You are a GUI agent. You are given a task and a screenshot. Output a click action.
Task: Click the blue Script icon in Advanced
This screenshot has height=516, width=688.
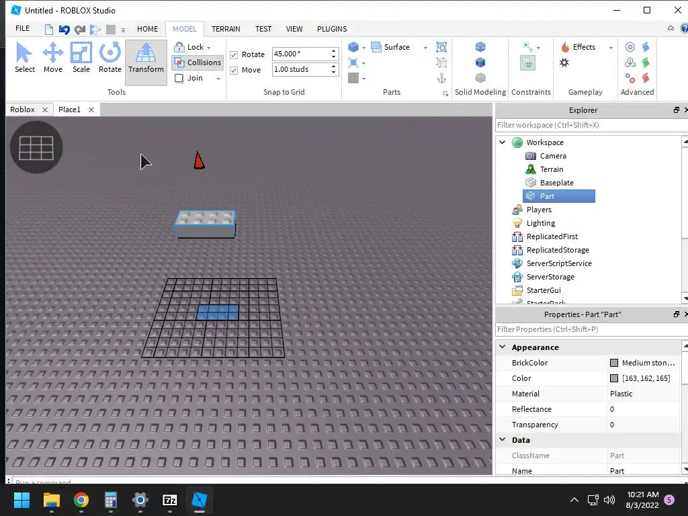click(x=646, y=47)
